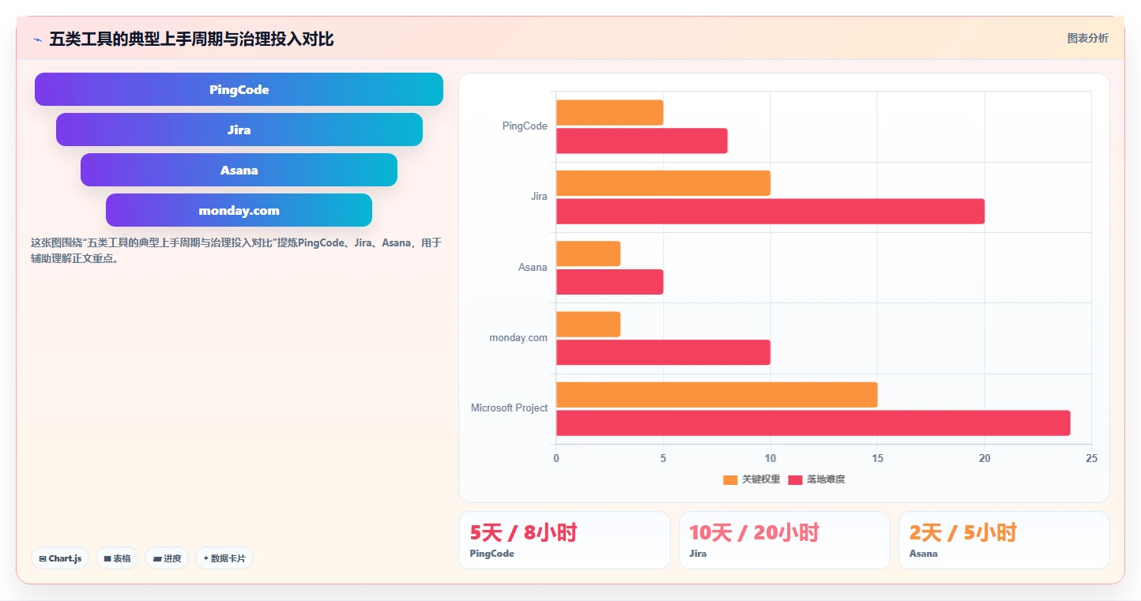1141x601 pixels.
Task: Select the Asana funnel bar
Action: pyautogui.click(x=239, y=170)
